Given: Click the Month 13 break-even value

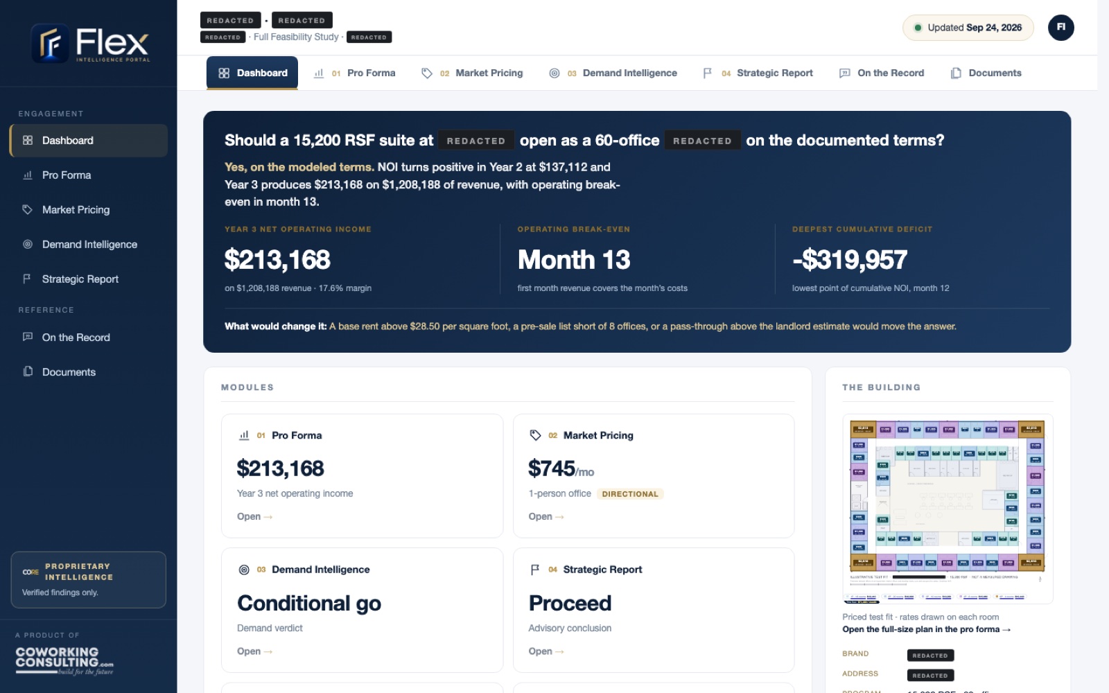Looking at the screenshot, I should pyautogui.click(x=573, y=260).
